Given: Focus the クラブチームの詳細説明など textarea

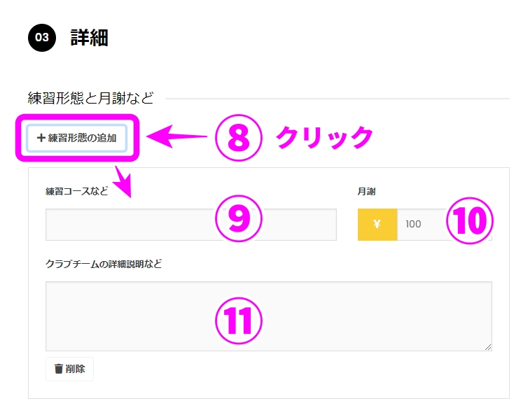Looking at the screenshot, I should click(x=269, y=316).
